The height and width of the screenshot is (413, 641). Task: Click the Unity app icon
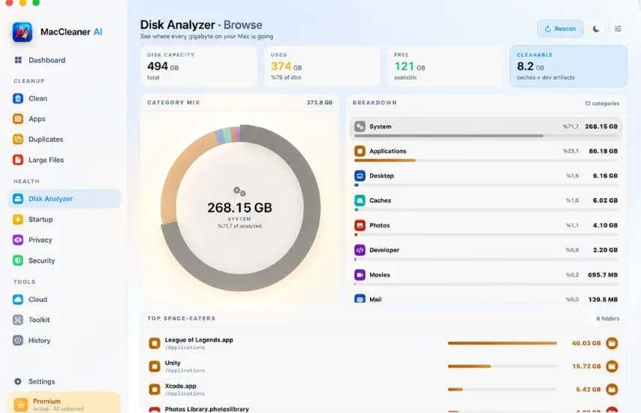click(155, 366)
